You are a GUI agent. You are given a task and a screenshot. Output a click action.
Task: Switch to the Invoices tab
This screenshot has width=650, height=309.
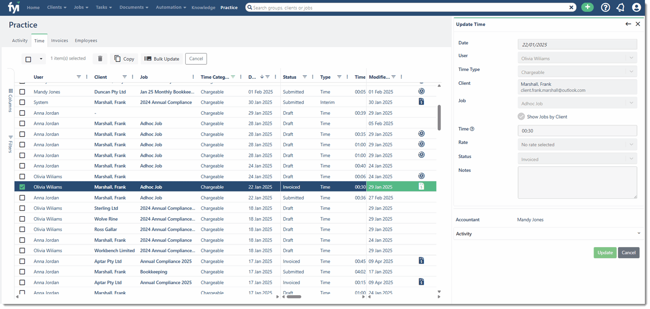coord(59,40)
